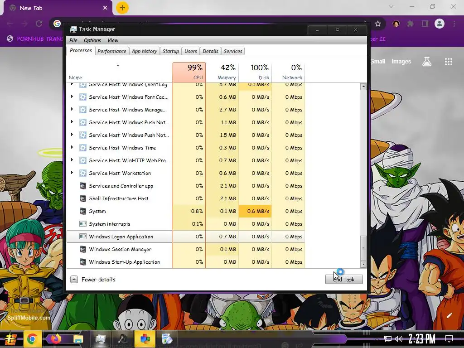The width and height of the screenshot is (464, 348).
Task: Open the Options menu
Action: 92,40
